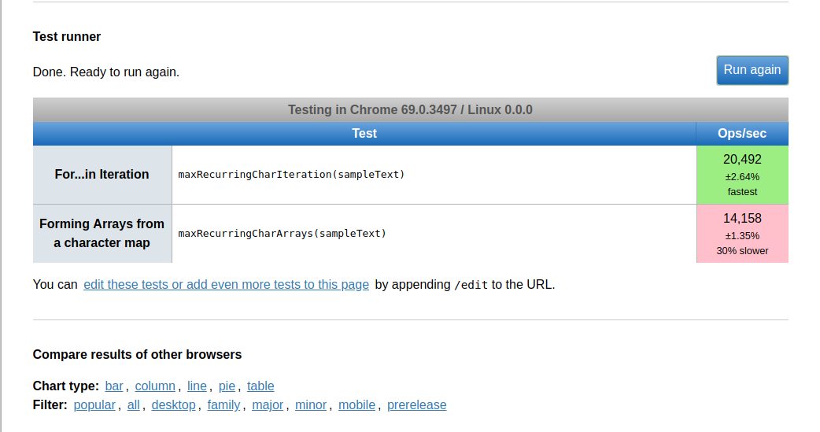Choose the line chart type
820x432 pixels.
click(197, 386)
